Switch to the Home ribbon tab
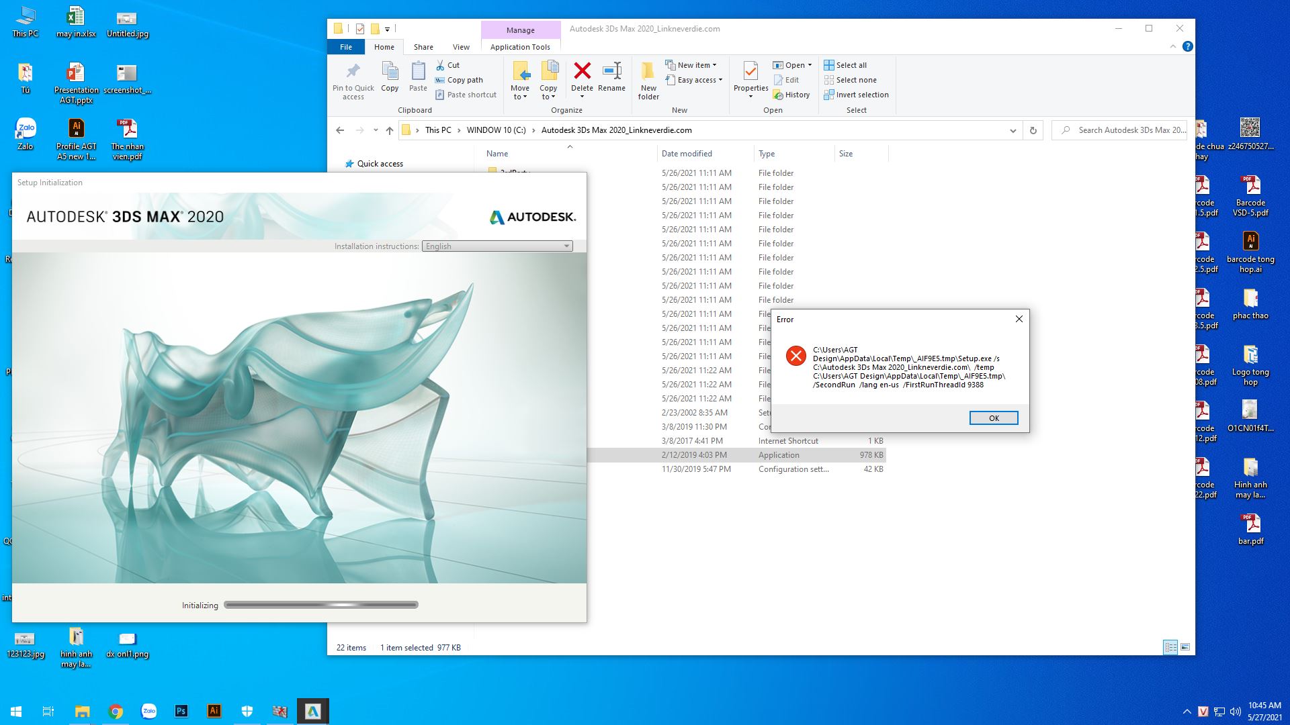Image resolution: width=1290 pixels, height=725 pixels. click(x=384, y=47)
